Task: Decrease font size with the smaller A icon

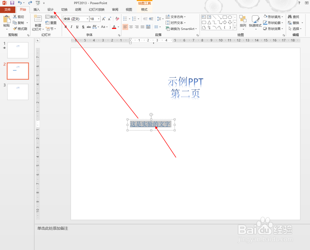Action: coord(109,19)
